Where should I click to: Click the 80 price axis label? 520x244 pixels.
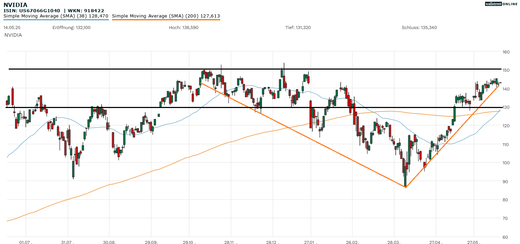point(506,200)
